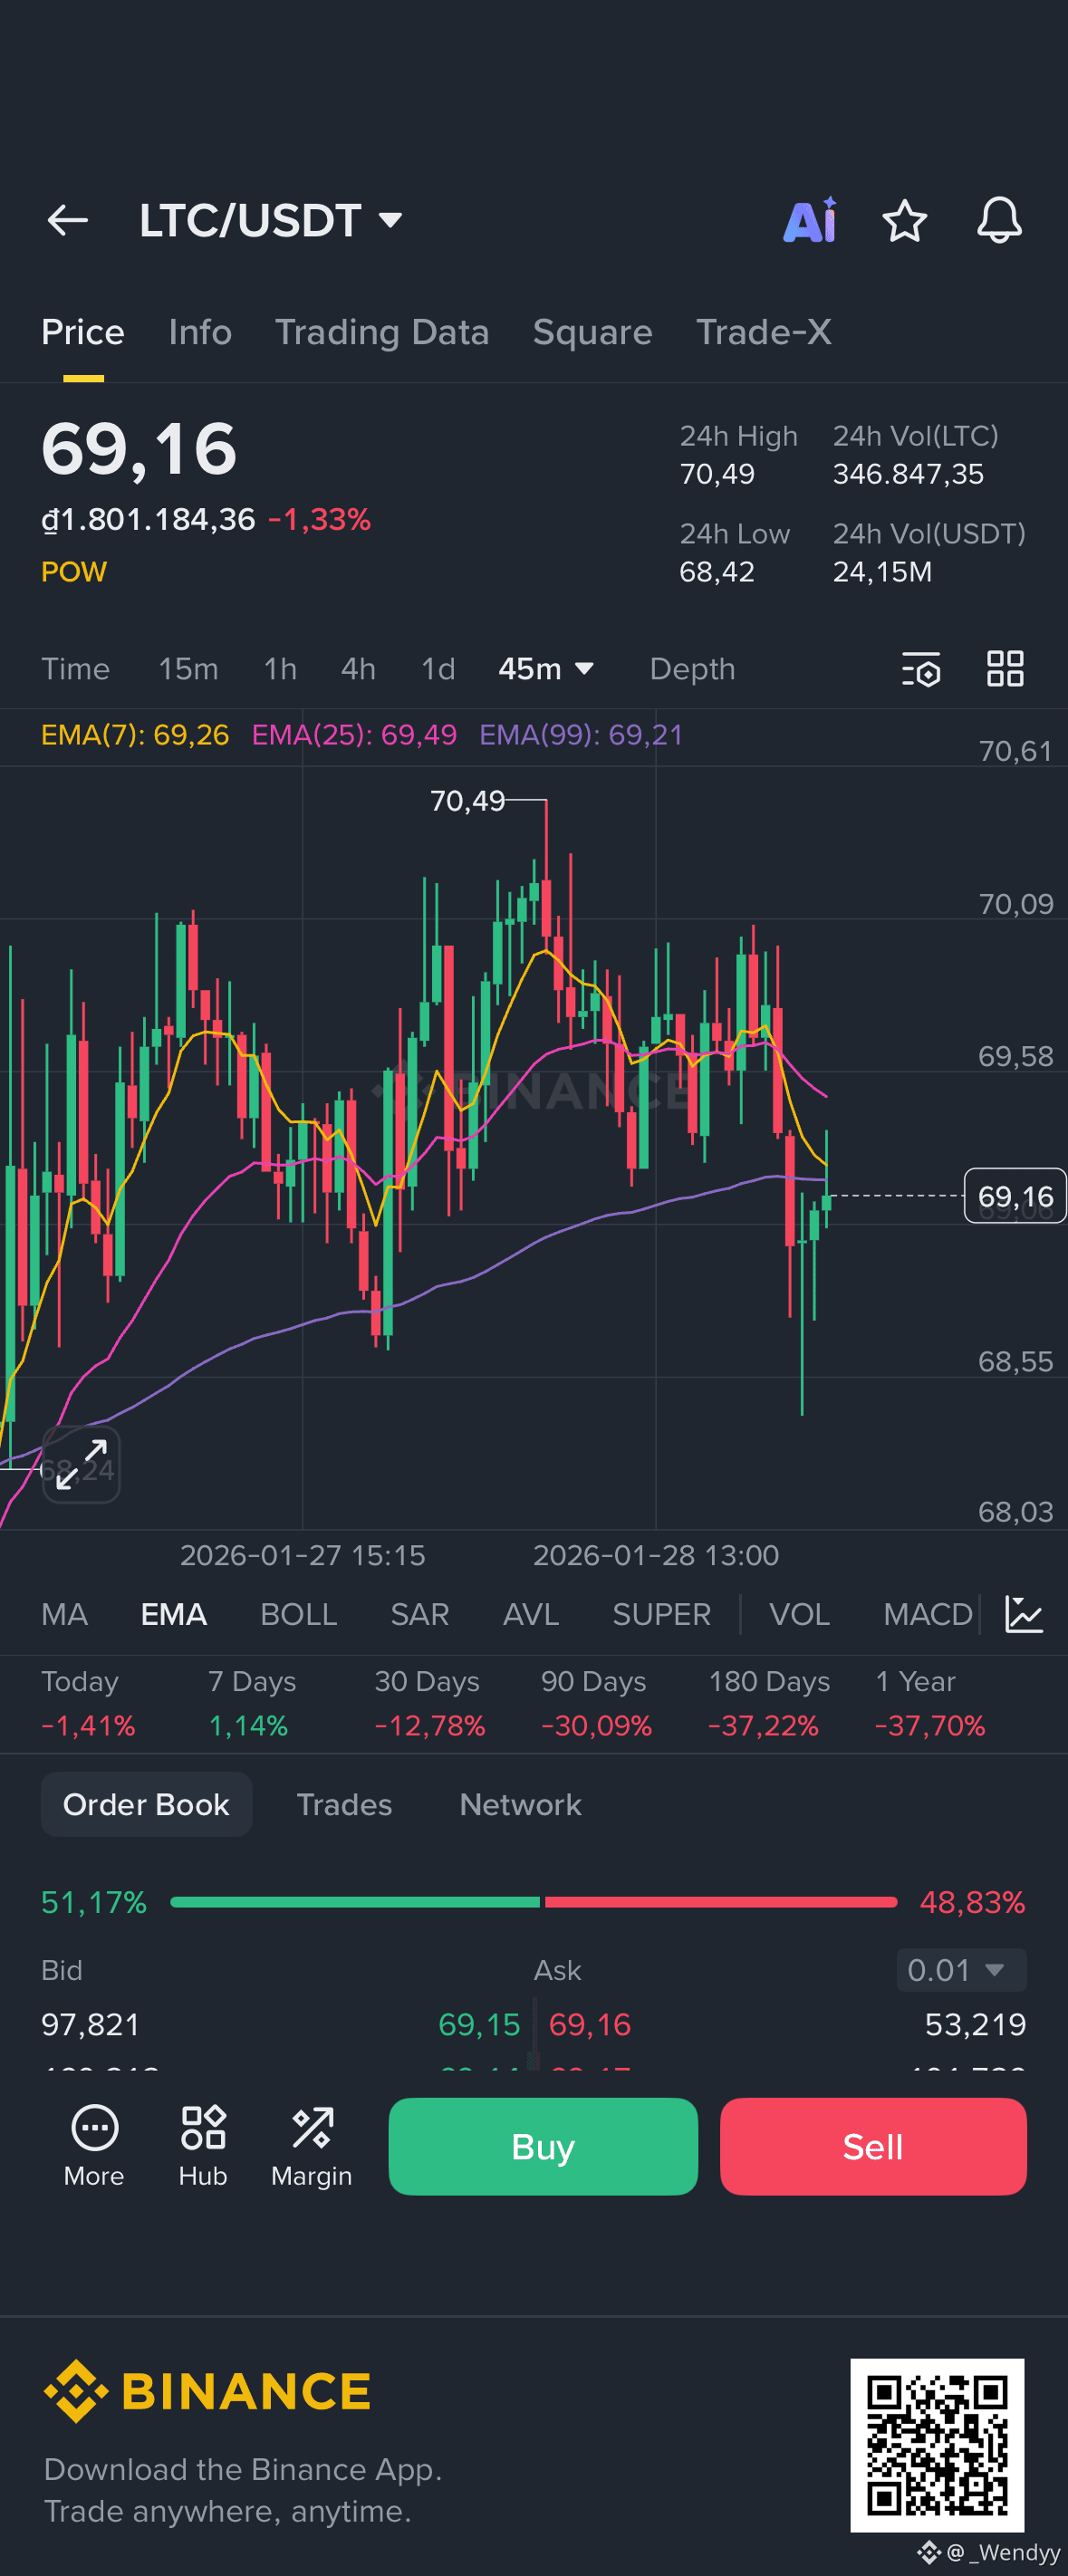Toggle the BOLL indicator display

298,1613
